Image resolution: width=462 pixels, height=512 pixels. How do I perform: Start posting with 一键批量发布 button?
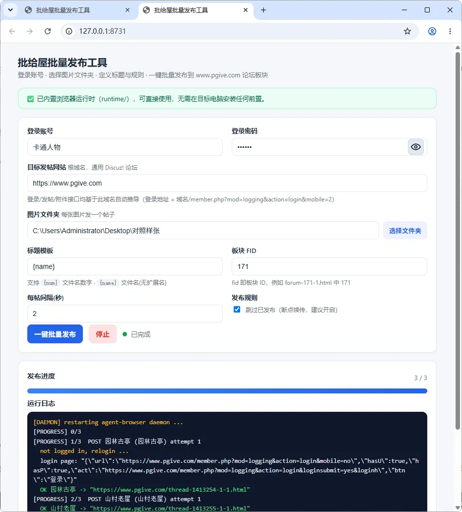tap(55, 334)
